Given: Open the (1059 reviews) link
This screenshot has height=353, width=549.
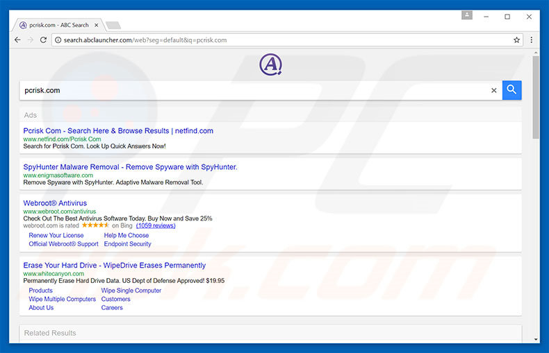Looking at the screenshot, I should pyautogui.click(x=156, y=226).
